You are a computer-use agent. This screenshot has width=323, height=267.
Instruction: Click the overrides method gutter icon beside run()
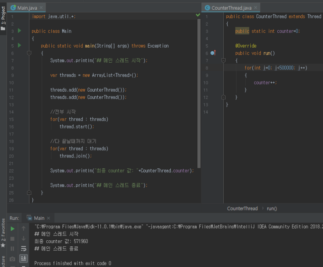213,53
